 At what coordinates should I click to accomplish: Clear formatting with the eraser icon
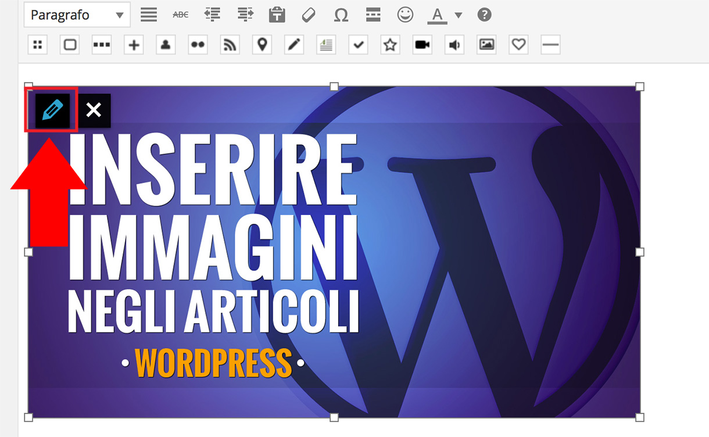click(309, 15)
